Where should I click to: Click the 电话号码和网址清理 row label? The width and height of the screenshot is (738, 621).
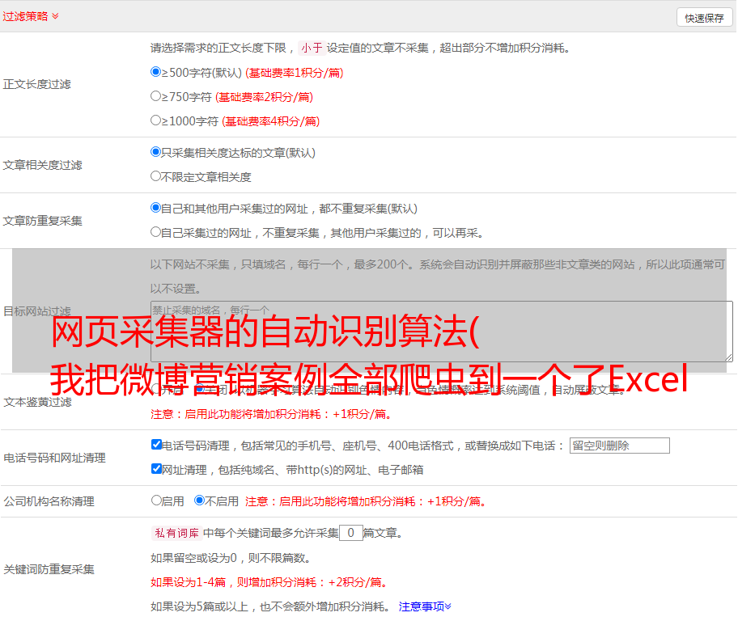click(x=54, y=458)
